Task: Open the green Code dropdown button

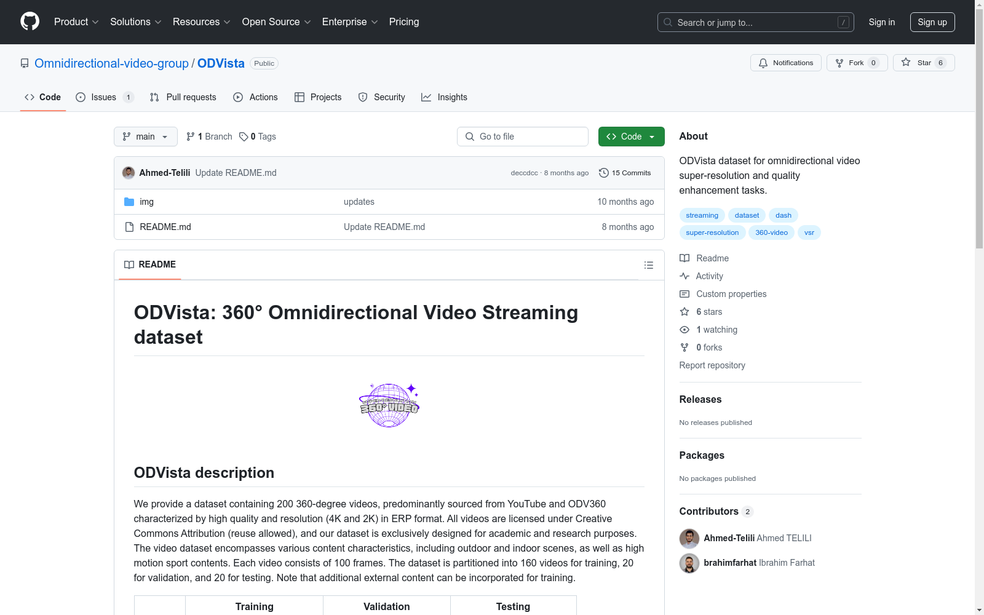Action: click(x=631, y=137)
